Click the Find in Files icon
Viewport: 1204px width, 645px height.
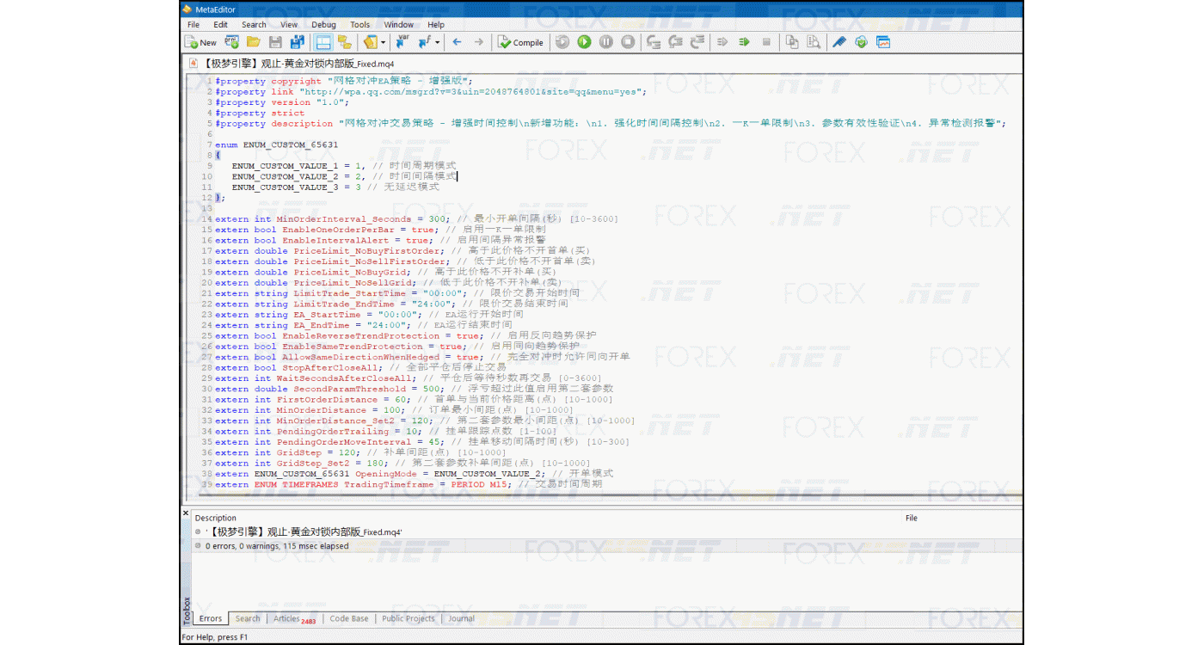point(814,42)
